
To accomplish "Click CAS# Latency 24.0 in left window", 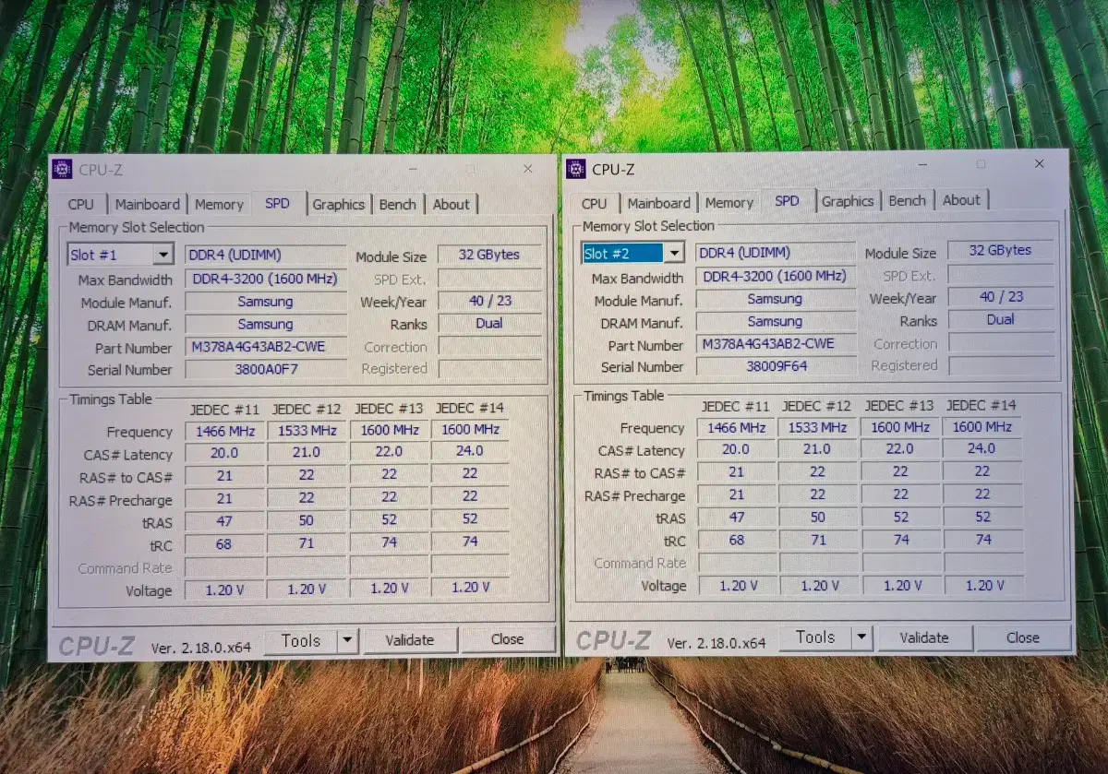I will click(x=470, y=452).
